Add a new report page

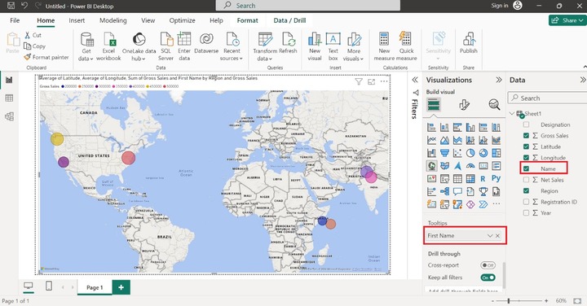point(121,287)
